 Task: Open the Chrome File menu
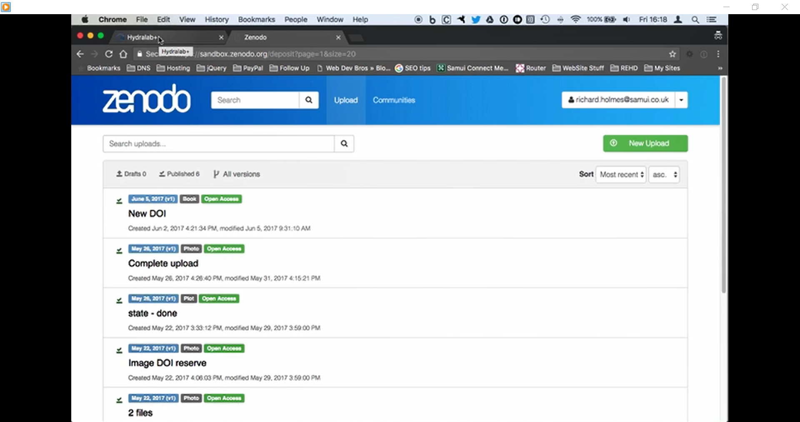pos(142,19)
